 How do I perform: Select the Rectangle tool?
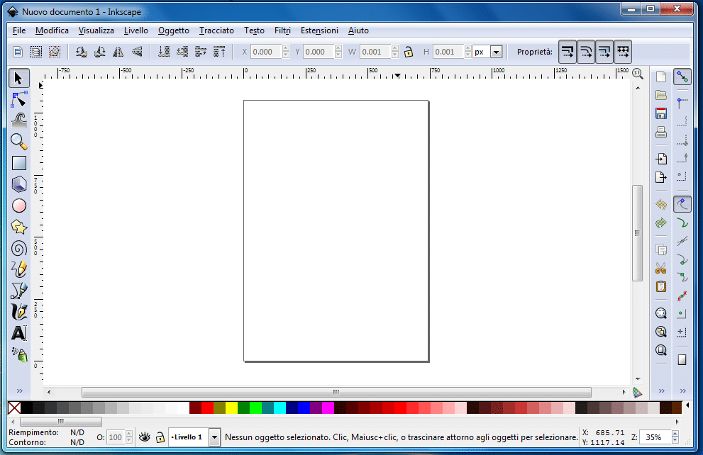(x=19, y=163)
